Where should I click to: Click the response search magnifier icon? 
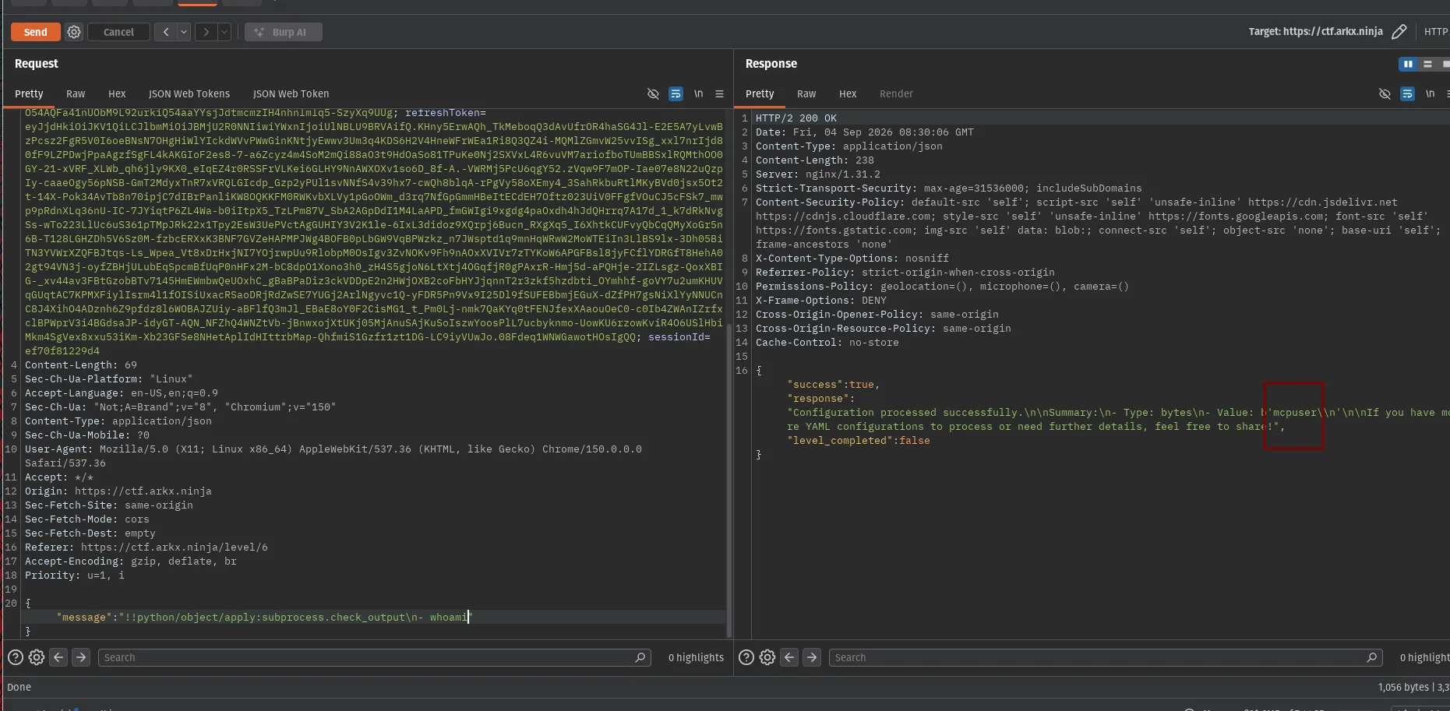pyautogui.click(x=1372, y=657)
